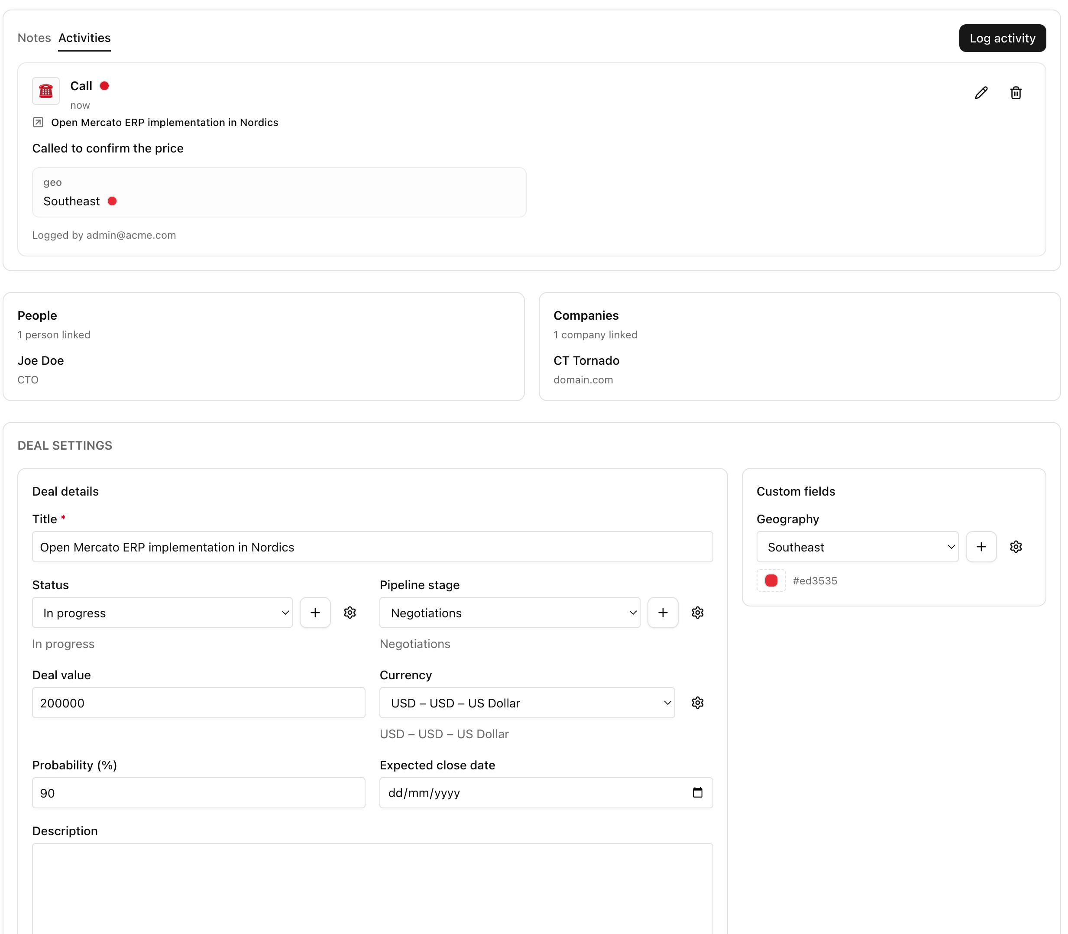Image resolution: width=1068 pixels, height=934 pixels.
Task: Open Currency settings gear icon
Action: [697, 703]
